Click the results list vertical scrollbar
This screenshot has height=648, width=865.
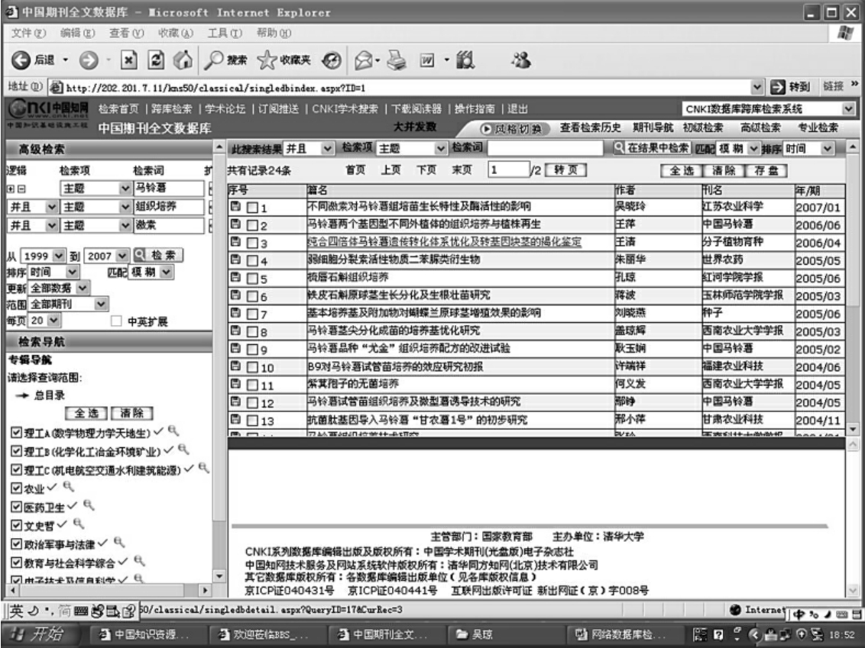[852, 288]
